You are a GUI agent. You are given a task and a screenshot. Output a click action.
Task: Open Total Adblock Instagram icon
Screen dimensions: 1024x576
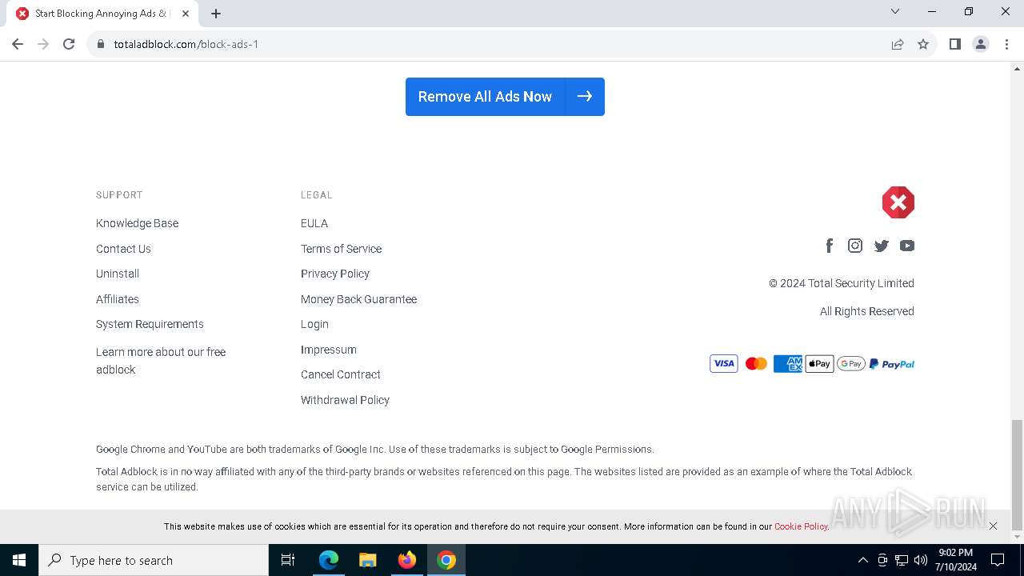[x=855, y=246]
